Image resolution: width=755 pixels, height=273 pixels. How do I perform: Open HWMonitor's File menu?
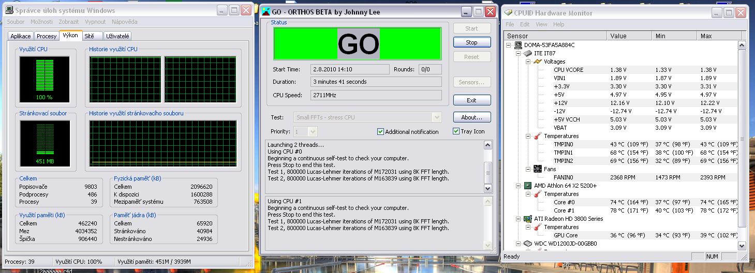click(510, 24)
